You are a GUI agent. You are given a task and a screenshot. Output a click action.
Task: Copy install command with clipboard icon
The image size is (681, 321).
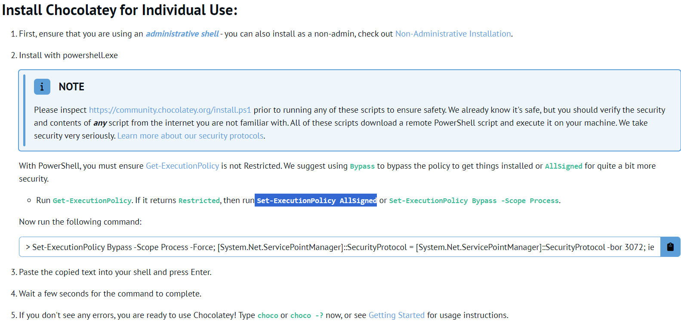click(x=670, y=247)
